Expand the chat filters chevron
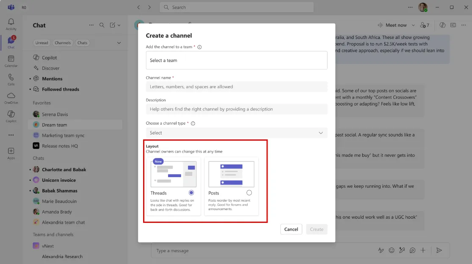The width and height of the screenshot is (472, 264). tap(119, 43)
